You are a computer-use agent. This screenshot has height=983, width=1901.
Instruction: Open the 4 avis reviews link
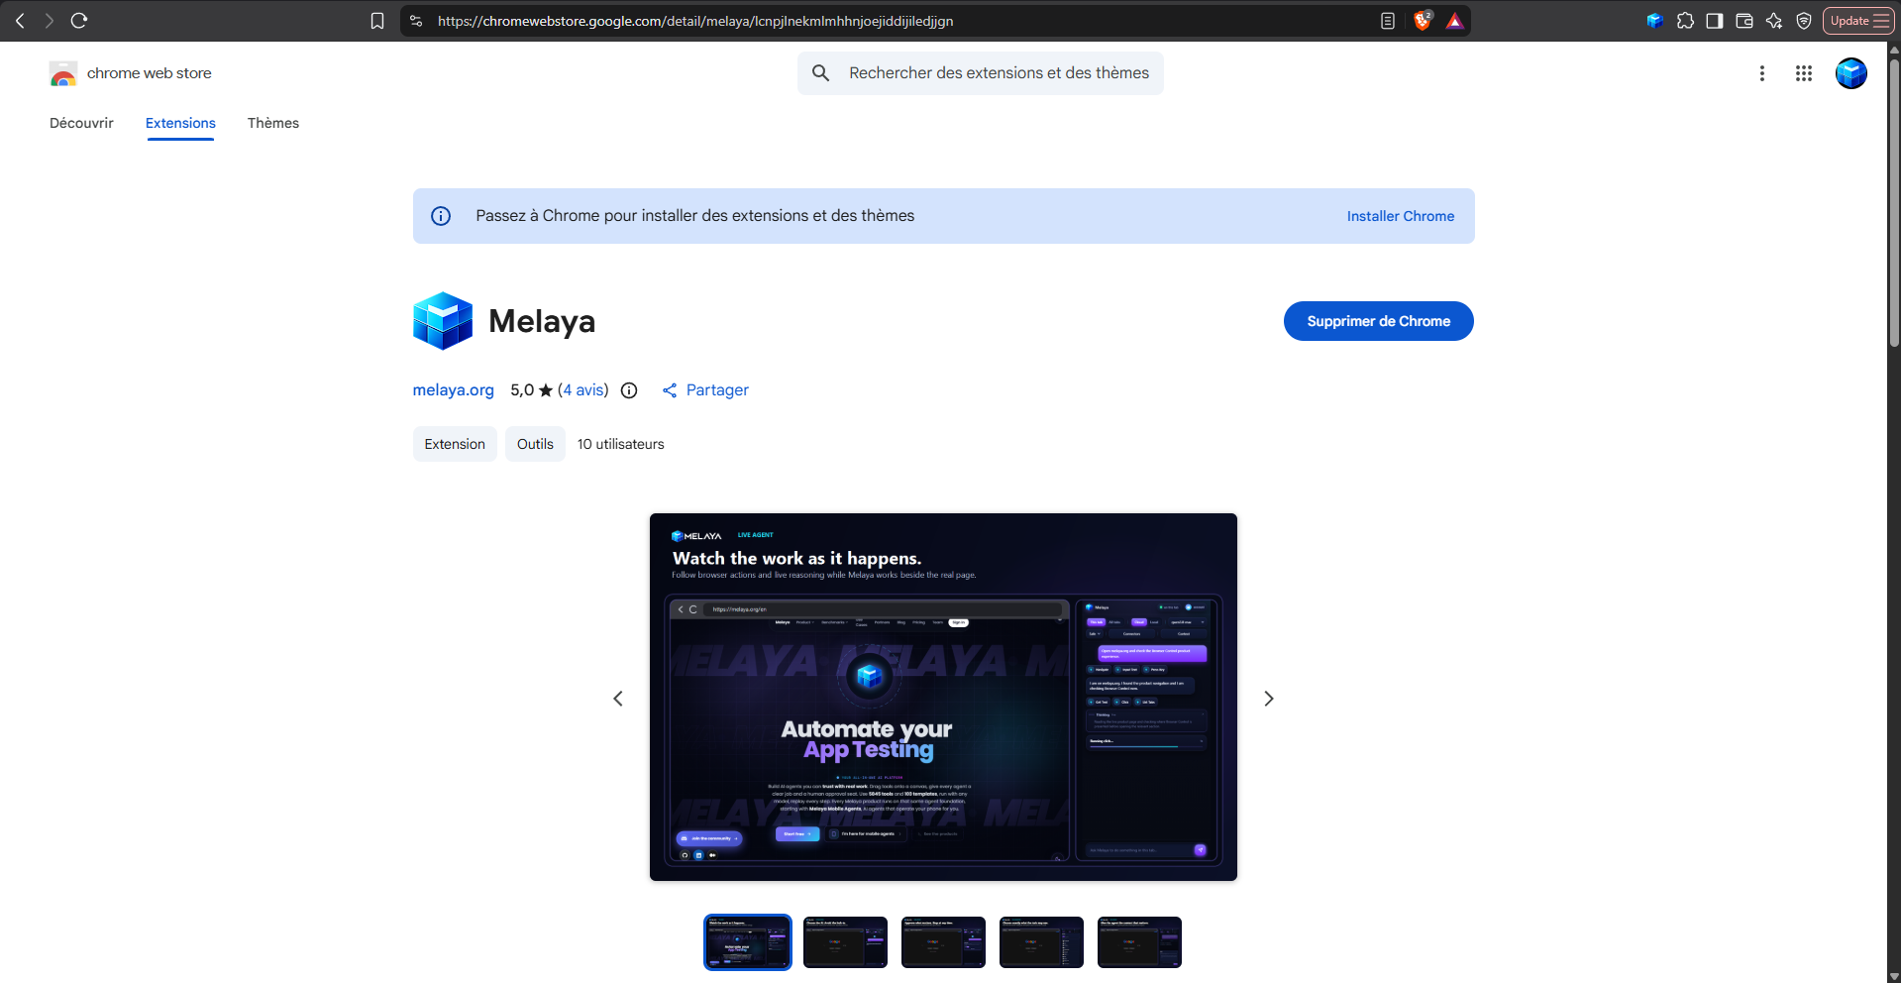tap(582, 390)
